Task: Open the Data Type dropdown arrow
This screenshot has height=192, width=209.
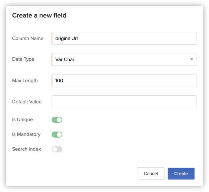Action: 192,59
